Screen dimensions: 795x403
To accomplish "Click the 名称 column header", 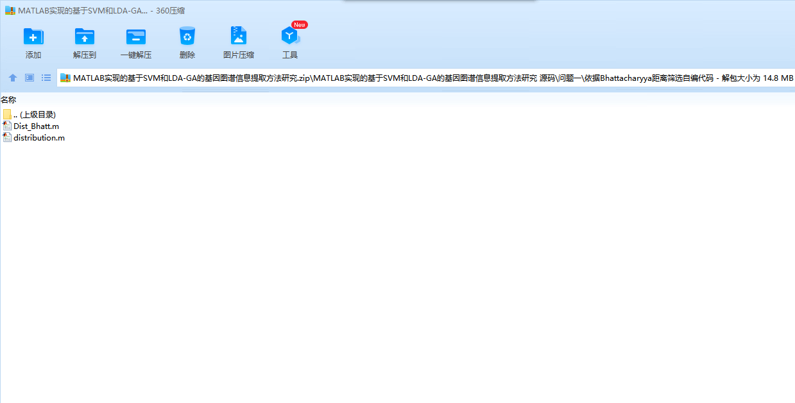I will (8, 99).
